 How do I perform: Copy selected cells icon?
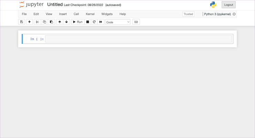(44, 22)
